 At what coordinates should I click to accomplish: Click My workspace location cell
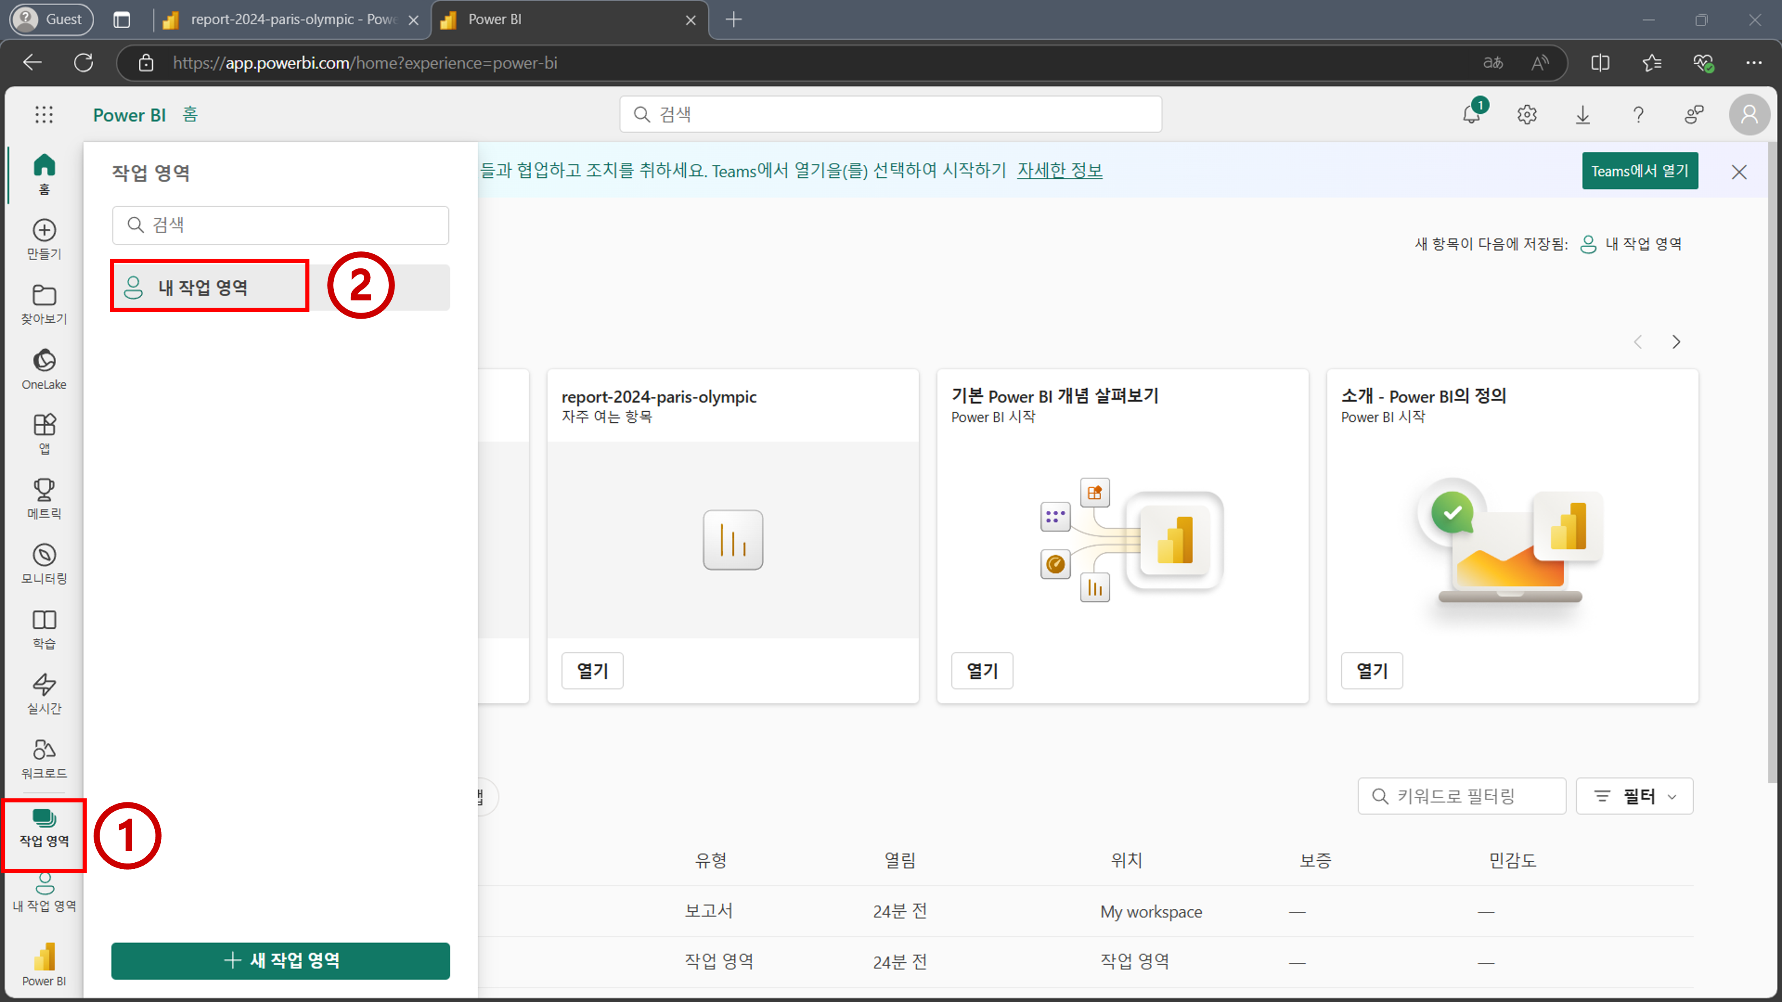click(1151, 911)
